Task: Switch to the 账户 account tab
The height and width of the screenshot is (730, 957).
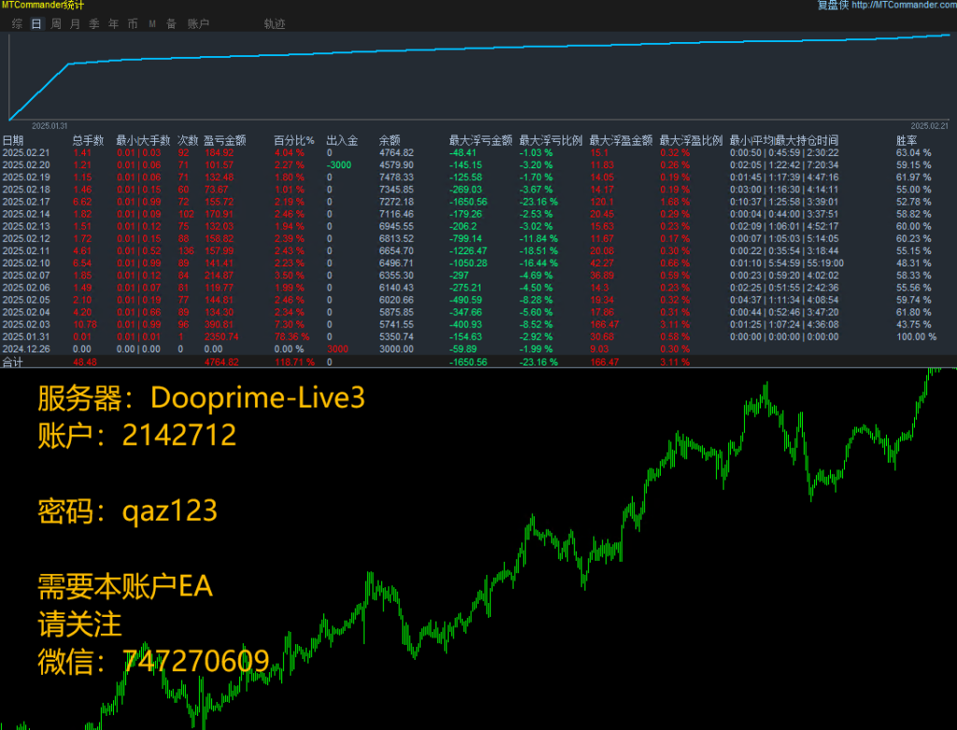Action: coord(198,23)
